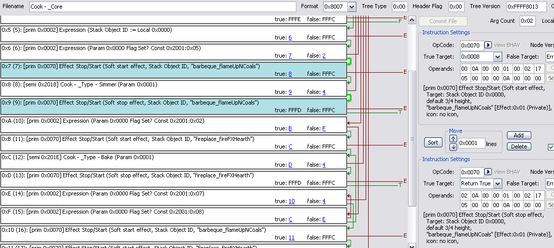Expand True Target dropdown showing Return True
Image resolution: width=554 pixels, height=248 pixels.
click(497, 184)
